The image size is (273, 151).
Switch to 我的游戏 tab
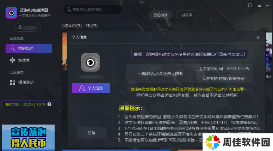[x=161, y=15]
